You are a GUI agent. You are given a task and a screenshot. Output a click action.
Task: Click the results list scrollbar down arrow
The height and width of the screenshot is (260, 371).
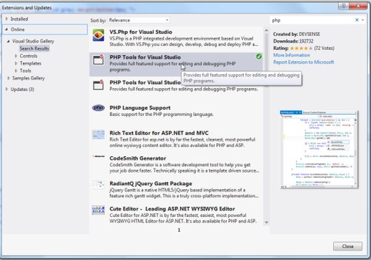point(267,222)
